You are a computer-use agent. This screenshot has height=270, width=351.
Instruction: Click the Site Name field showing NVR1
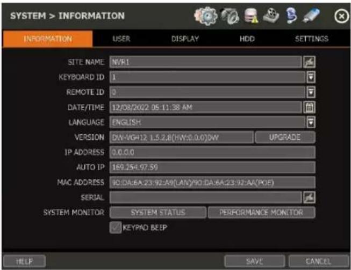tap(205, 62)
